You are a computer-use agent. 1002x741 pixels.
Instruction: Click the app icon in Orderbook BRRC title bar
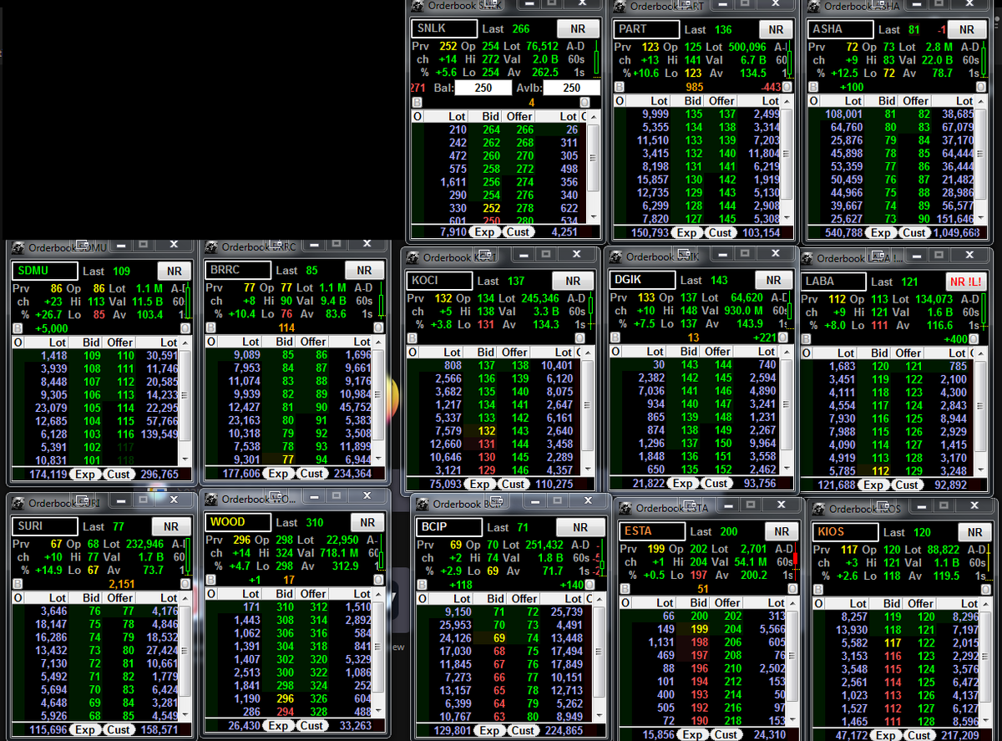[211, 246]
